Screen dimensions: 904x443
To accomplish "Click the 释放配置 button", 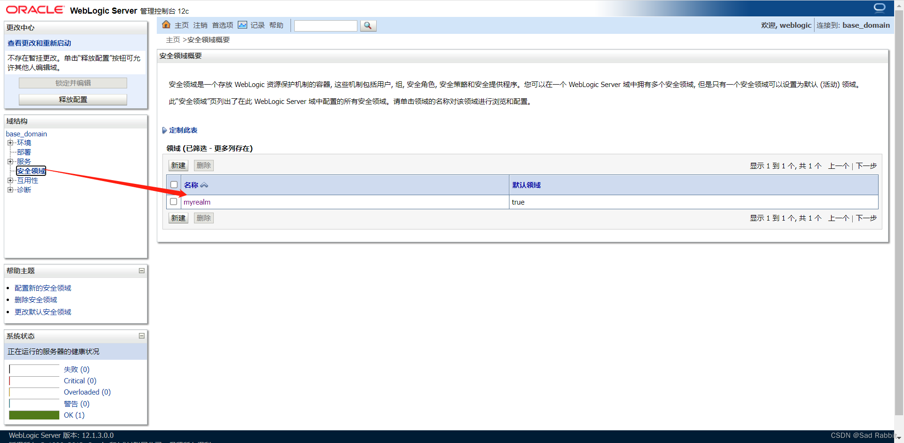I will tap(73, 99).
